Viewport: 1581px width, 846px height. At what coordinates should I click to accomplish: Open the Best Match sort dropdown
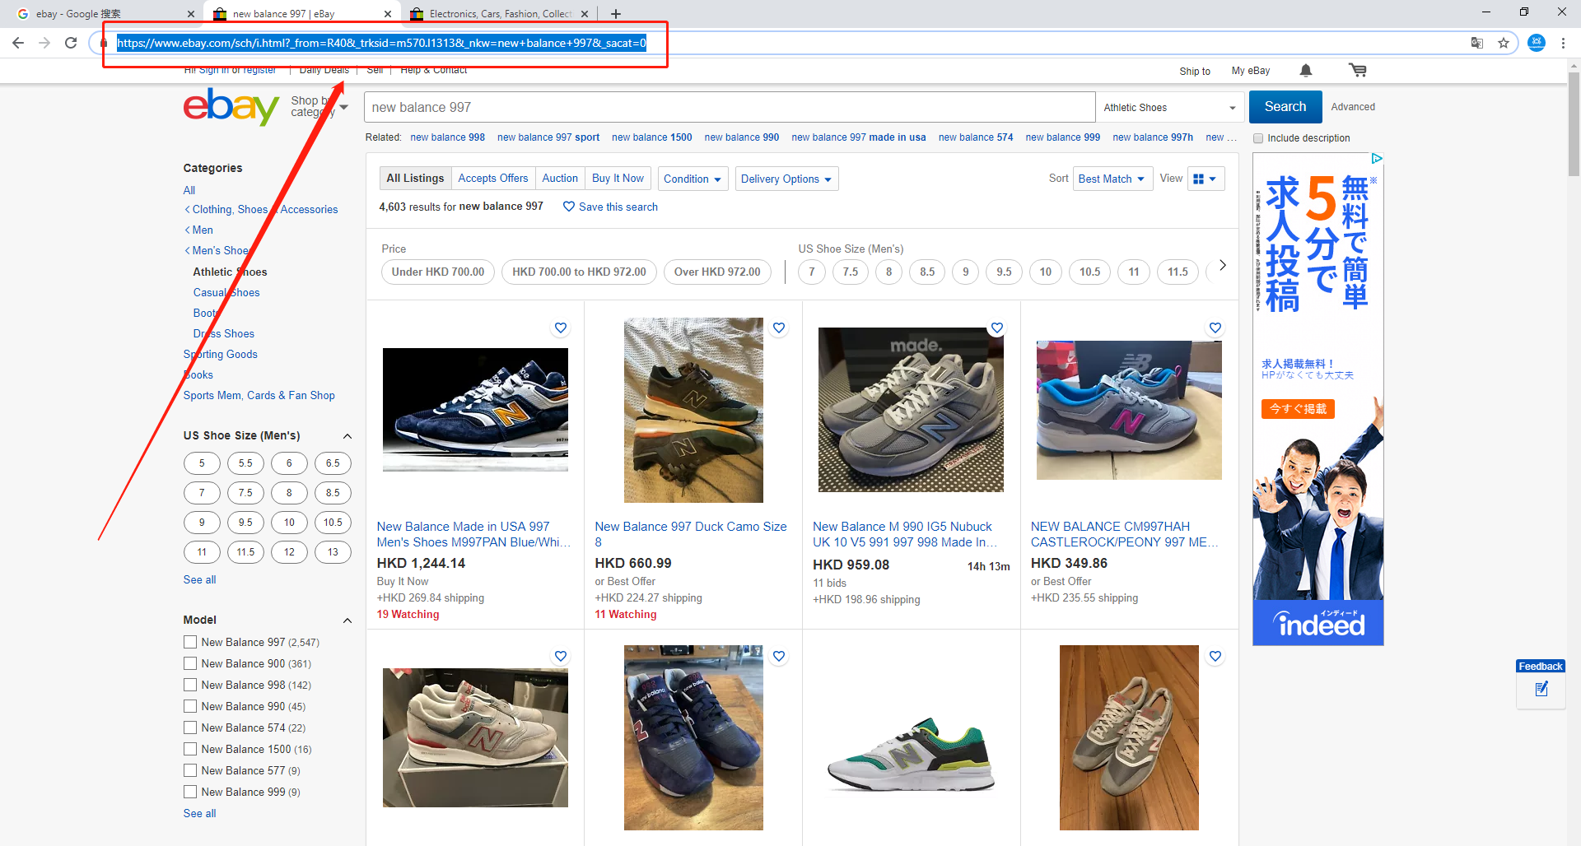click(x=1112, y=179)
